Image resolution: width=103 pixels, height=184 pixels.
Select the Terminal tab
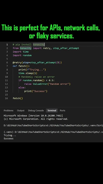tap(52, 111)
